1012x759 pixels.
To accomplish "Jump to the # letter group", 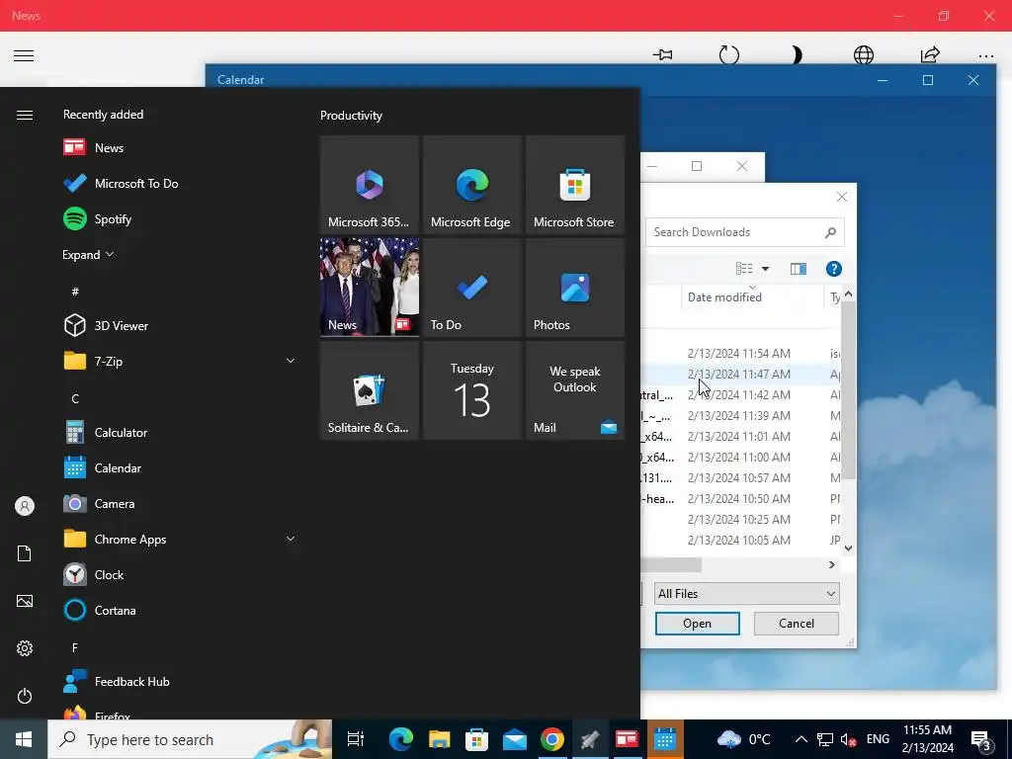I will (75, 292).
